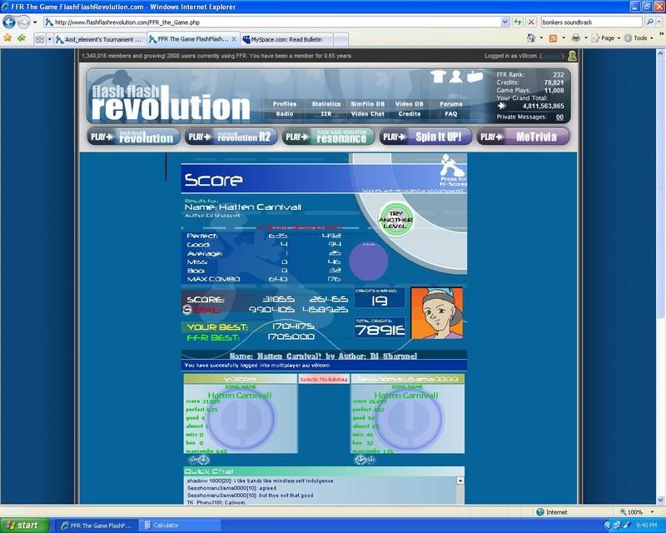Expand the Print dropdown arrow
Screen dimensions: 666x533
[x=586, y=38]
